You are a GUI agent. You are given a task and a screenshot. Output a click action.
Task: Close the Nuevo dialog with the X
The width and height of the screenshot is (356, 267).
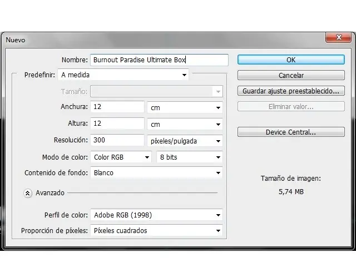(339, 37)
